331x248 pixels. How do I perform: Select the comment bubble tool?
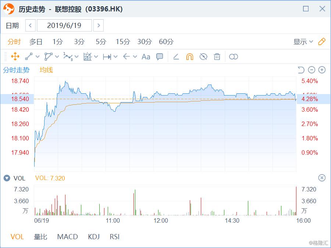pos(160,57)
